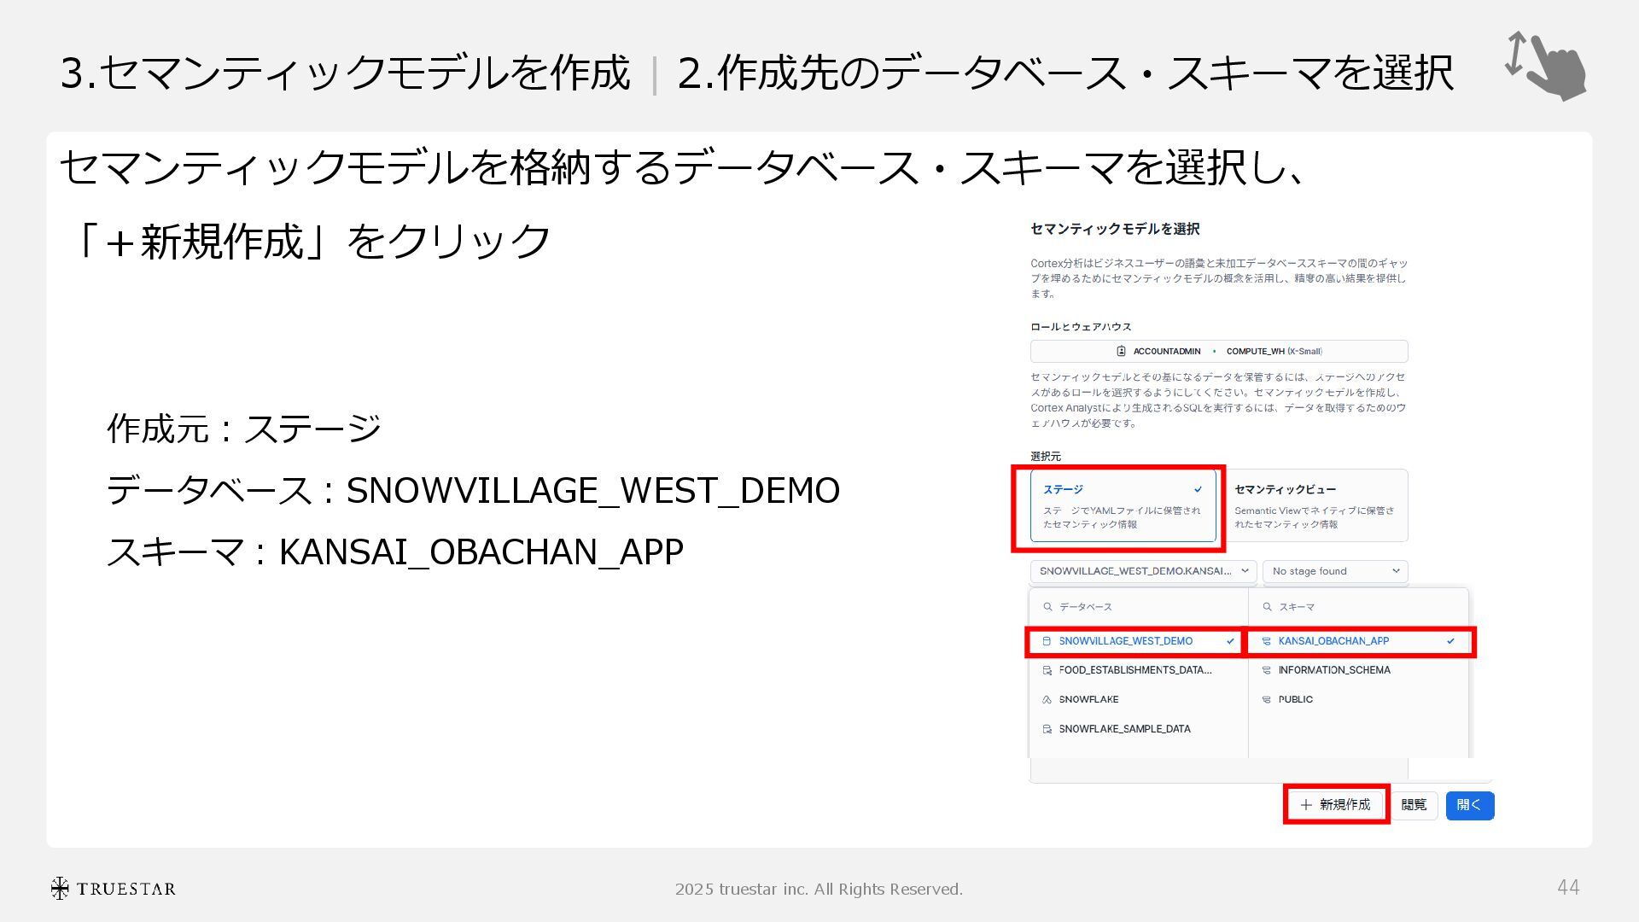Select INFORMATION_SCHEMA schema row
The height and width of the screenshot is (922, 1639).
click(1359, 670)
